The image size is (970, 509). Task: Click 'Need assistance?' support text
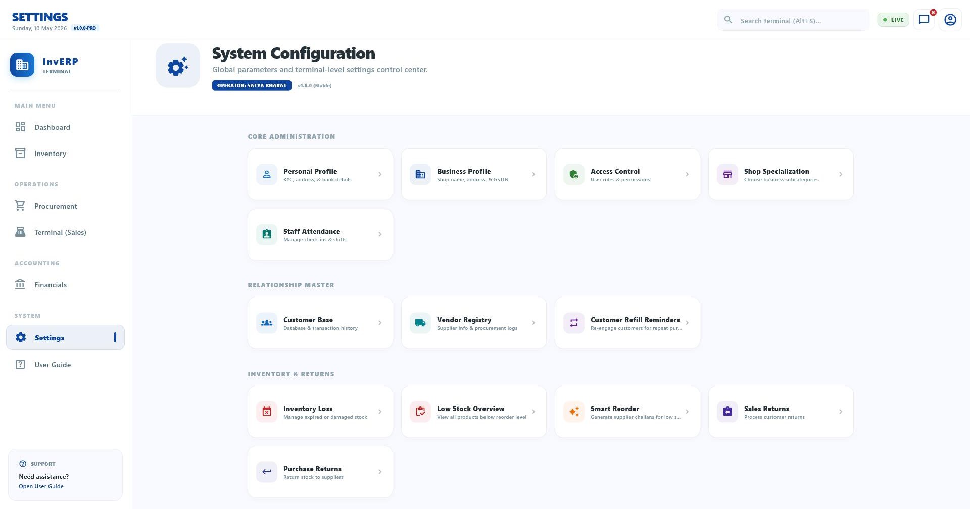pos(44,477)
